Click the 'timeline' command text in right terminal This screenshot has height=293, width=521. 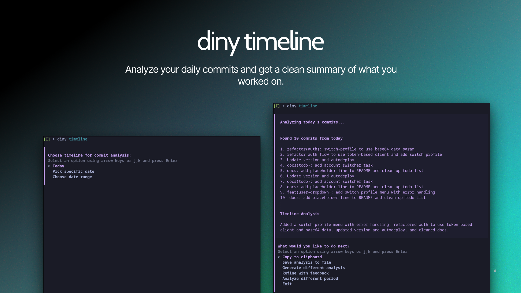(308, 106)
